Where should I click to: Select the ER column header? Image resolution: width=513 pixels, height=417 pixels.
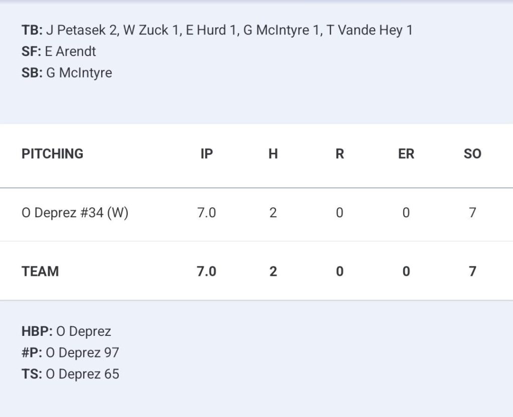tap(406, 154)
